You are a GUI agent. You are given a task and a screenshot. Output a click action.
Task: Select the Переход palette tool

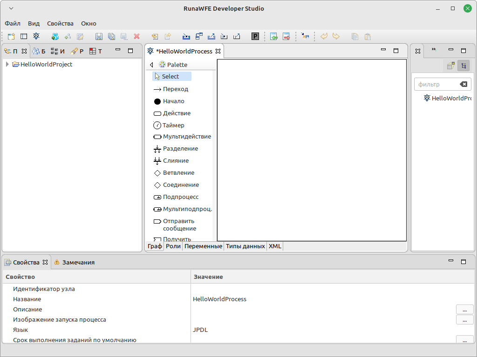171,89
